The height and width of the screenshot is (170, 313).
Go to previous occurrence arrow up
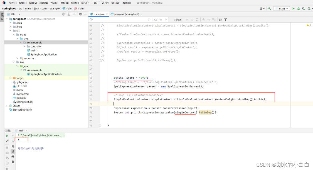187,20
